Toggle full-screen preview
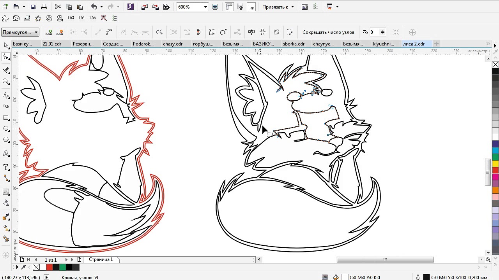 pyautogui.click(x=215, y=7)
